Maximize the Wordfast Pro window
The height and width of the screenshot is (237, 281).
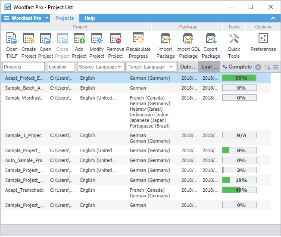pyautogui.click(x=251, y=7)
